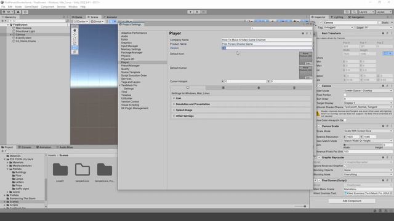Screen dimensions: 394x221
Task: Click the Step frame button in the toolbar
Action: click(x=204, y=12)
